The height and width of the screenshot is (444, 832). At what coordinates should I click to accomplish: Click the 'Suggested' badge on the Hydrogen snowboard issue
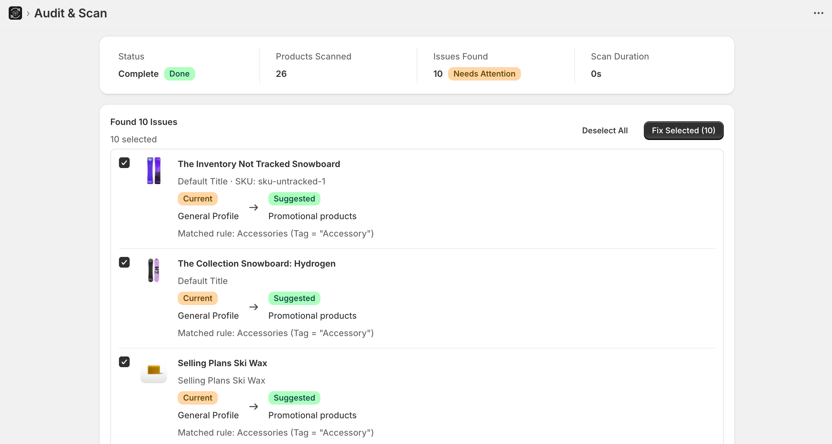294,298
